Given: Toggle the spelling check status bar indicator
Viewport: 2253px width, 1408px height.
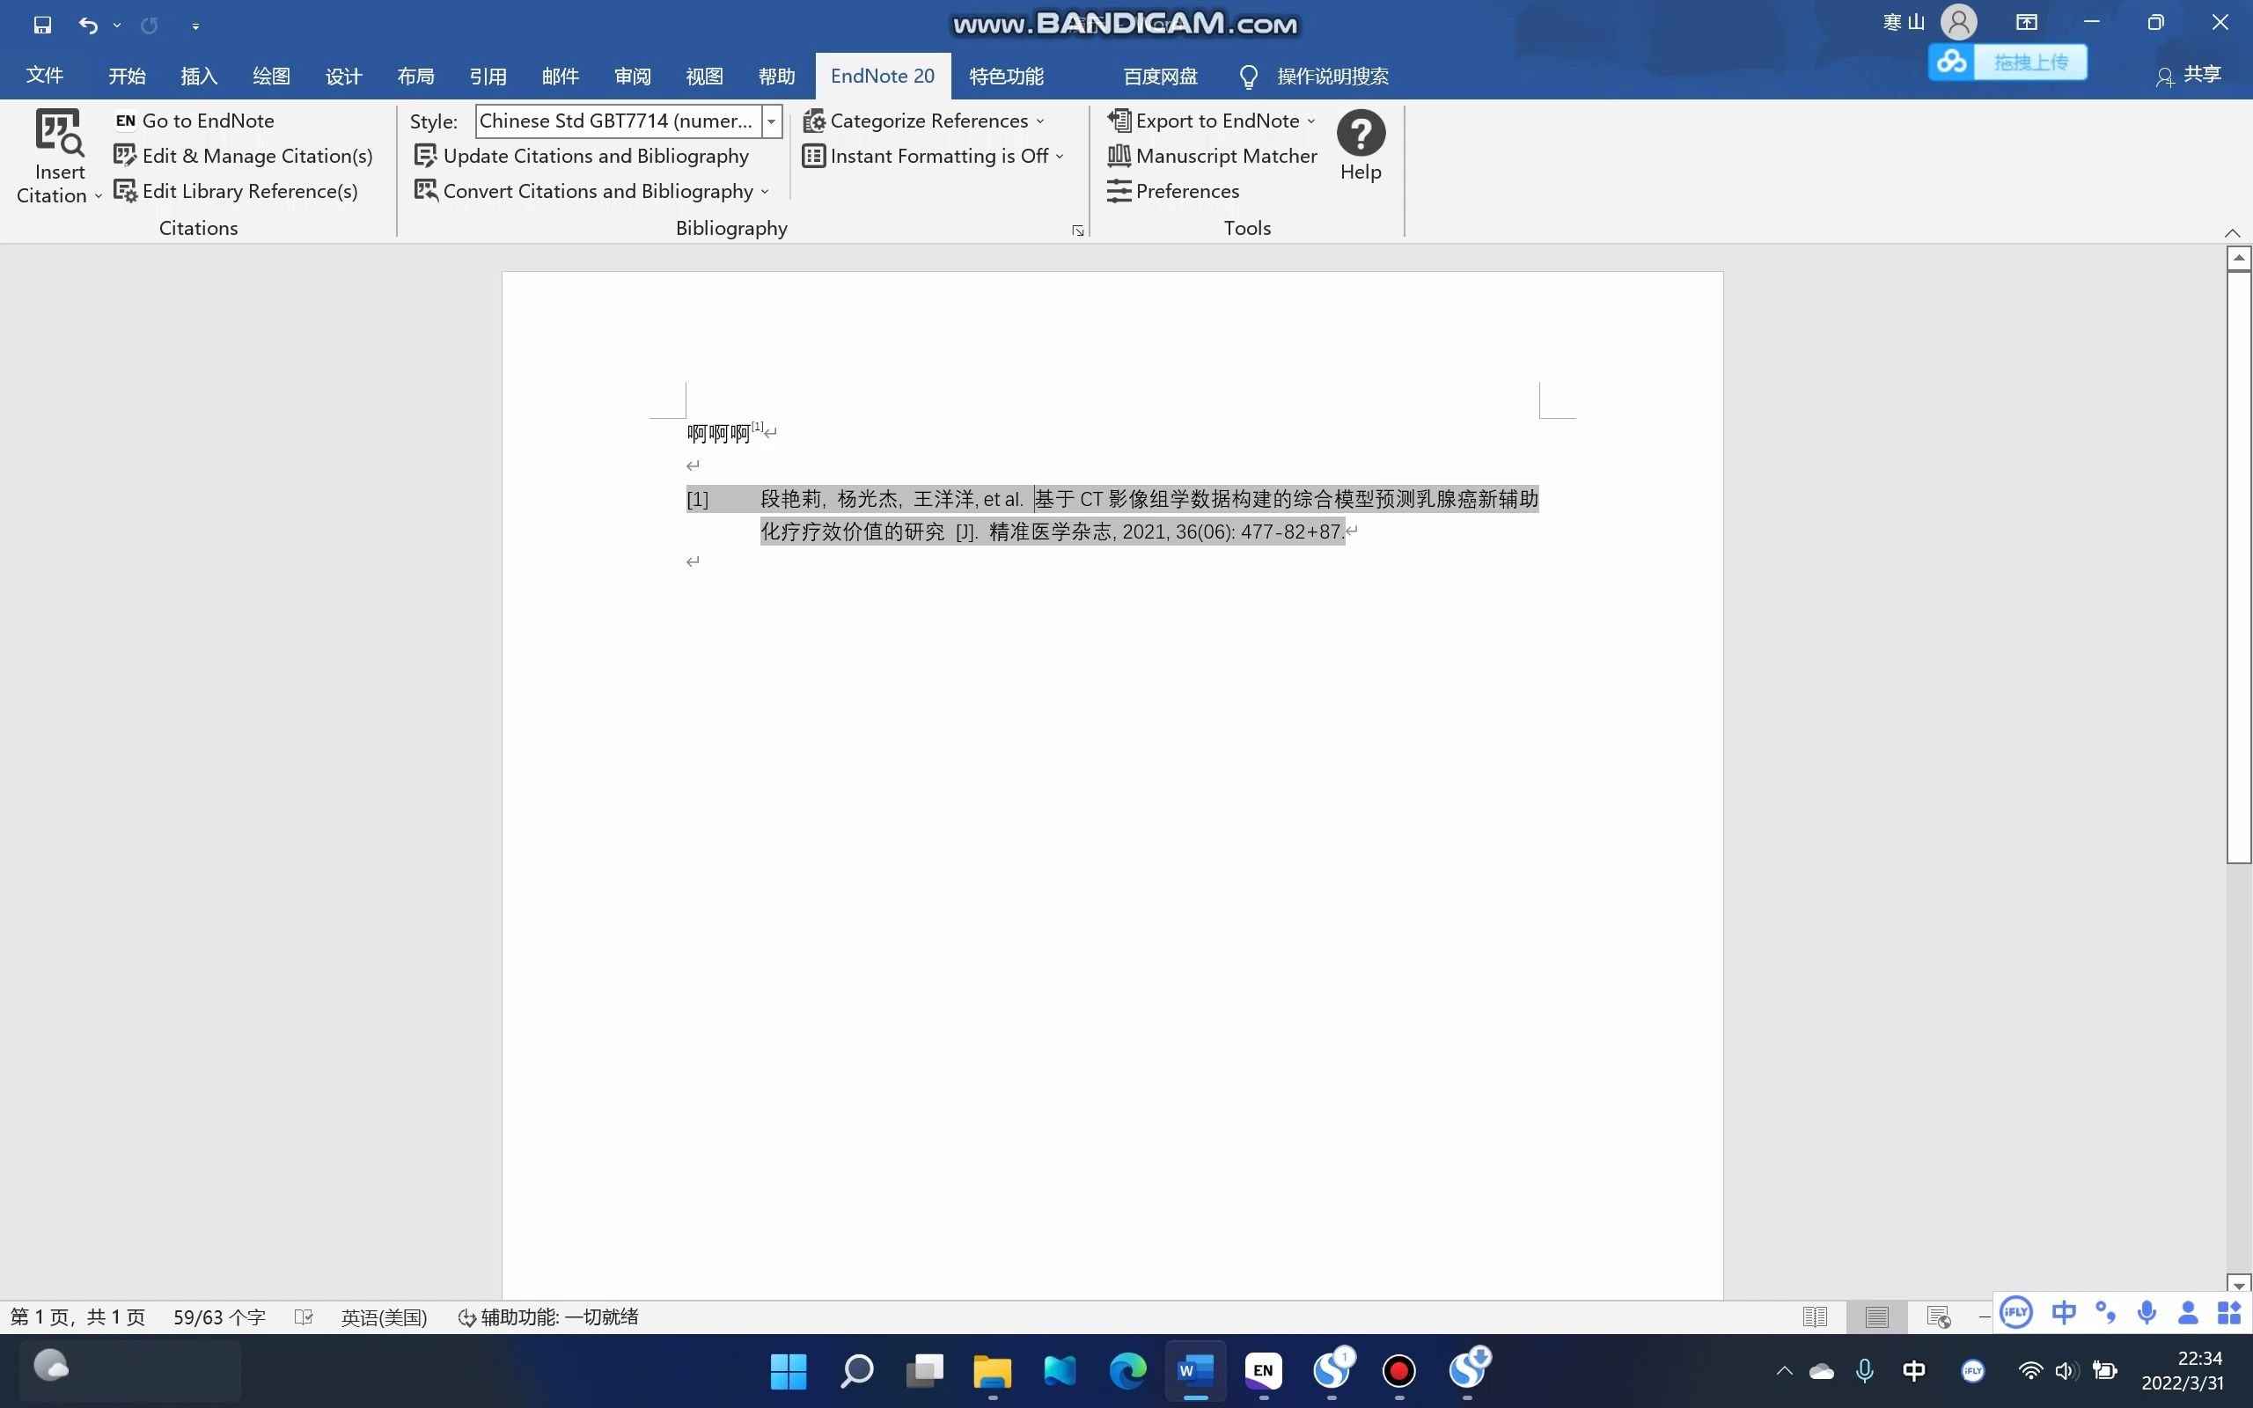Looking at the screenshot, I should coord(304,1316).
